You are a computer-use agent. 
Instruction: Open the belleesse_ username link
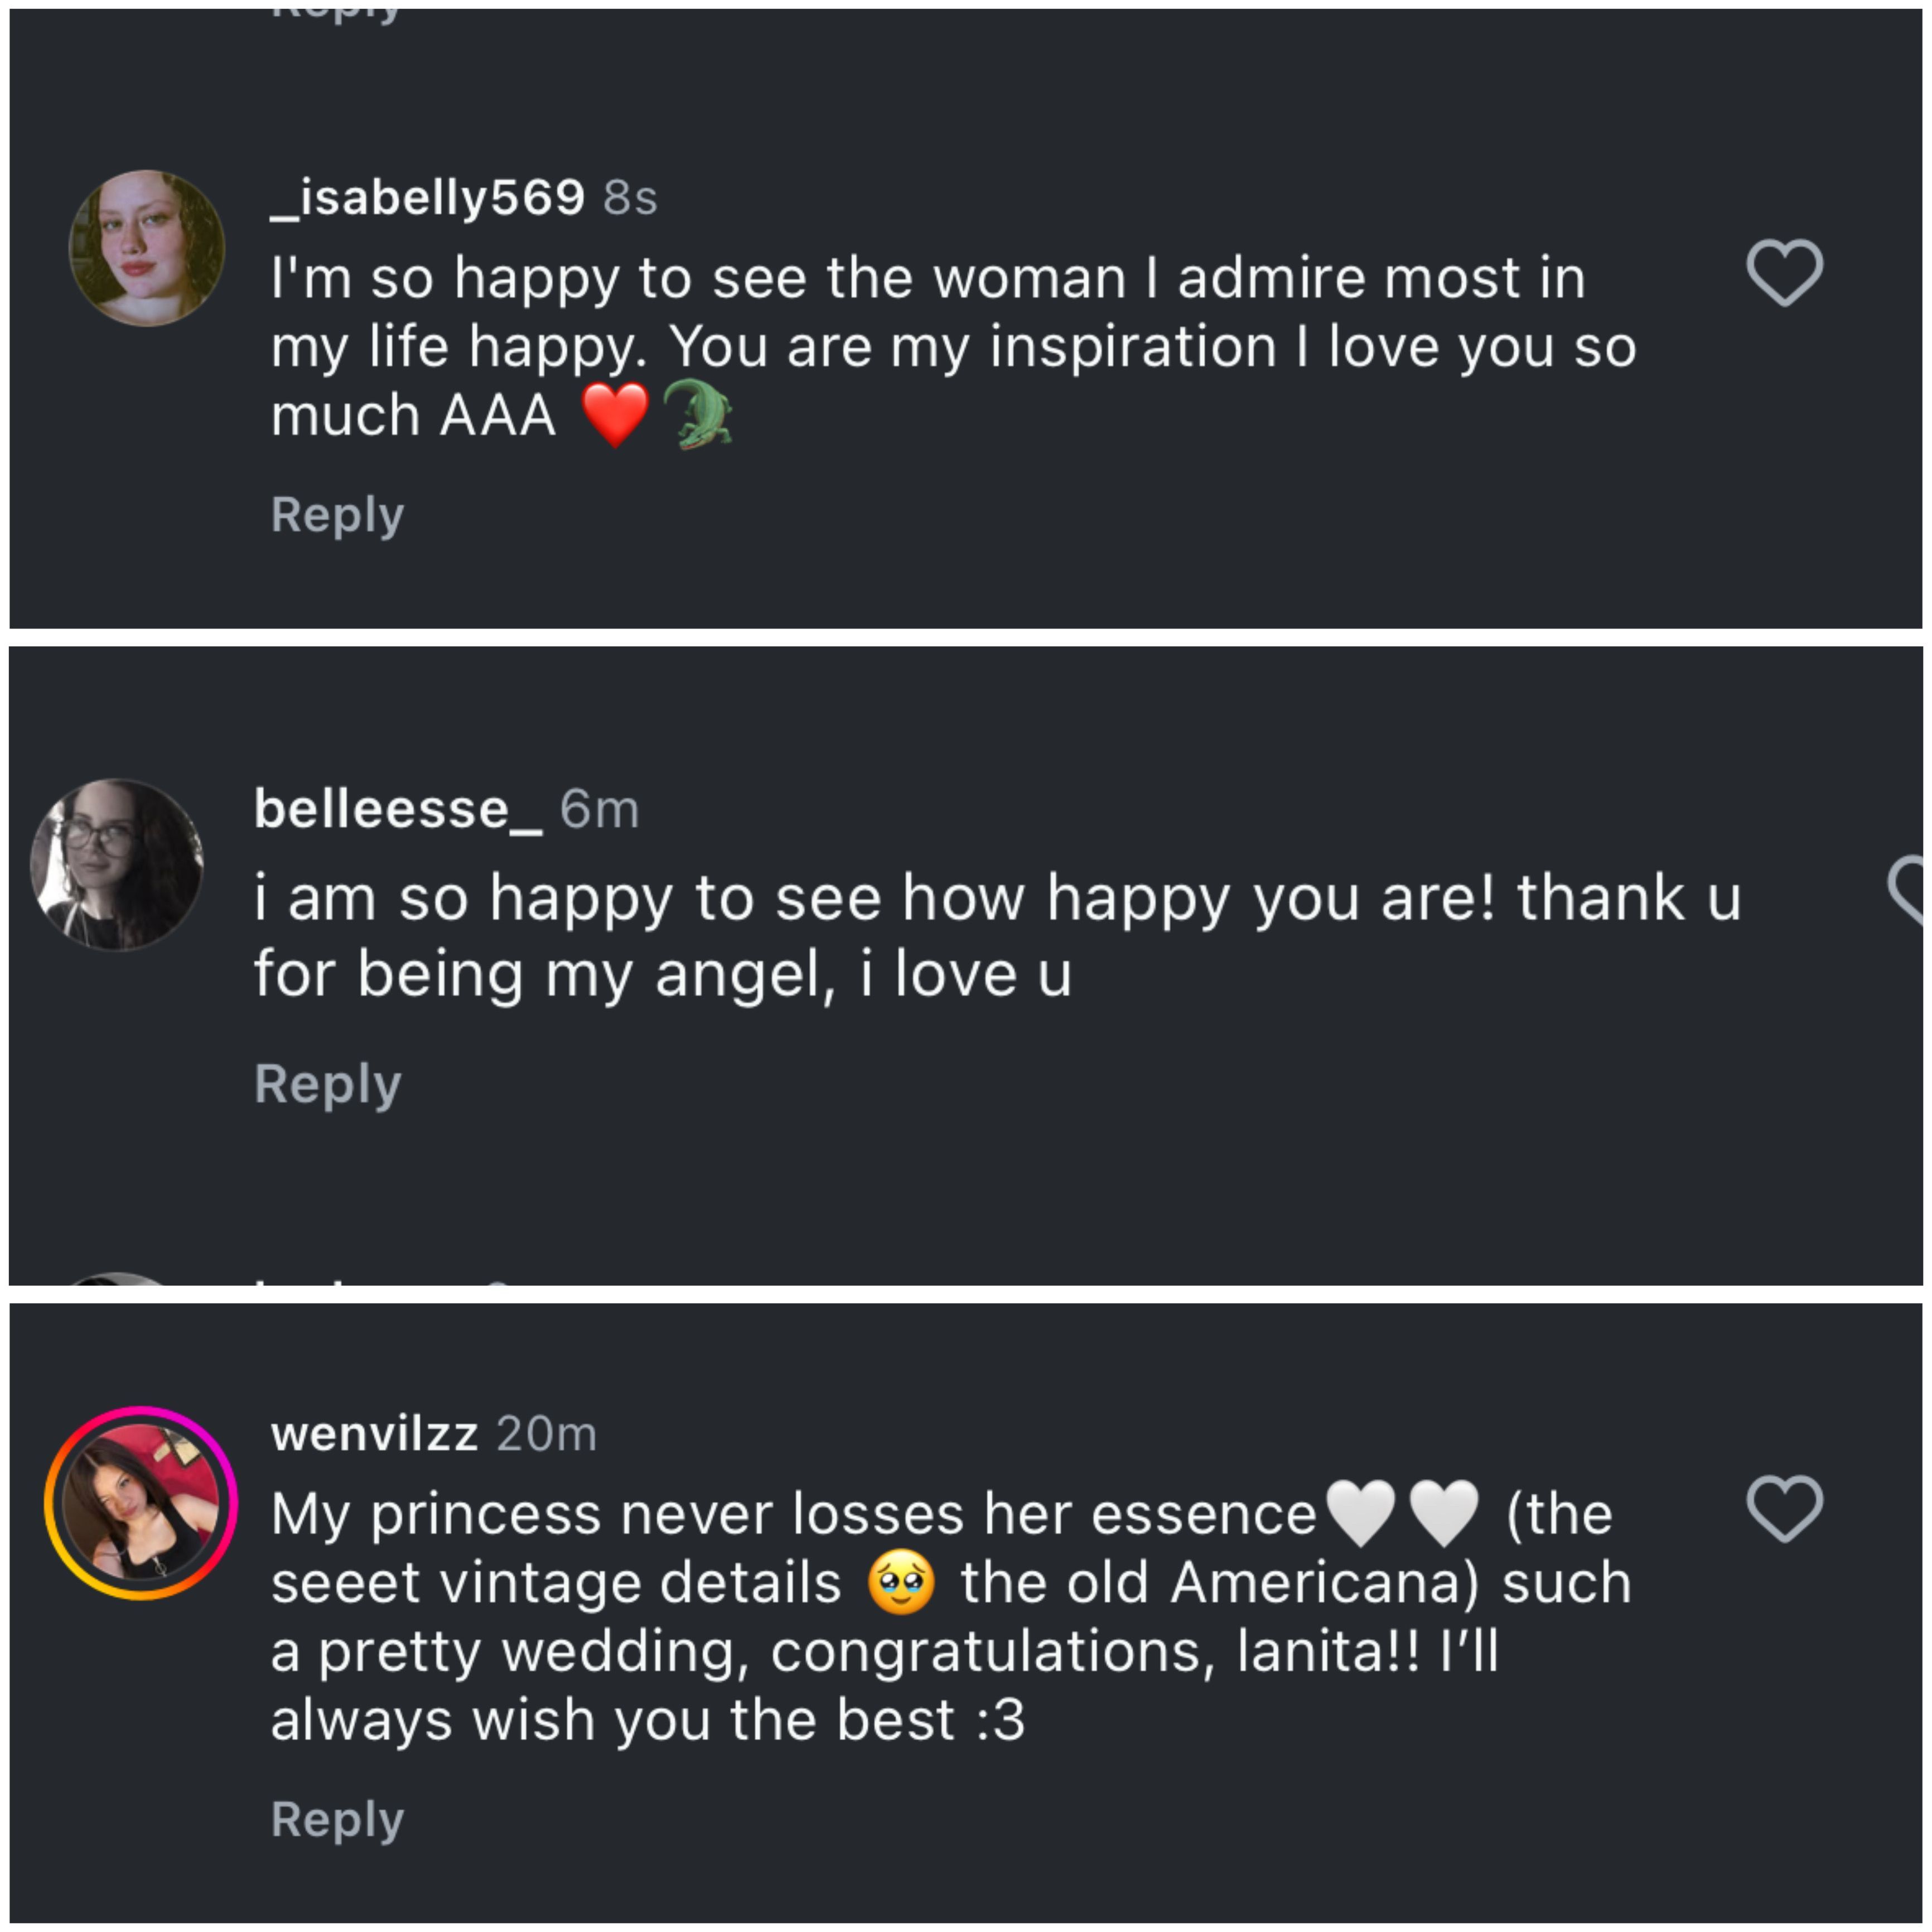(397, 808)
